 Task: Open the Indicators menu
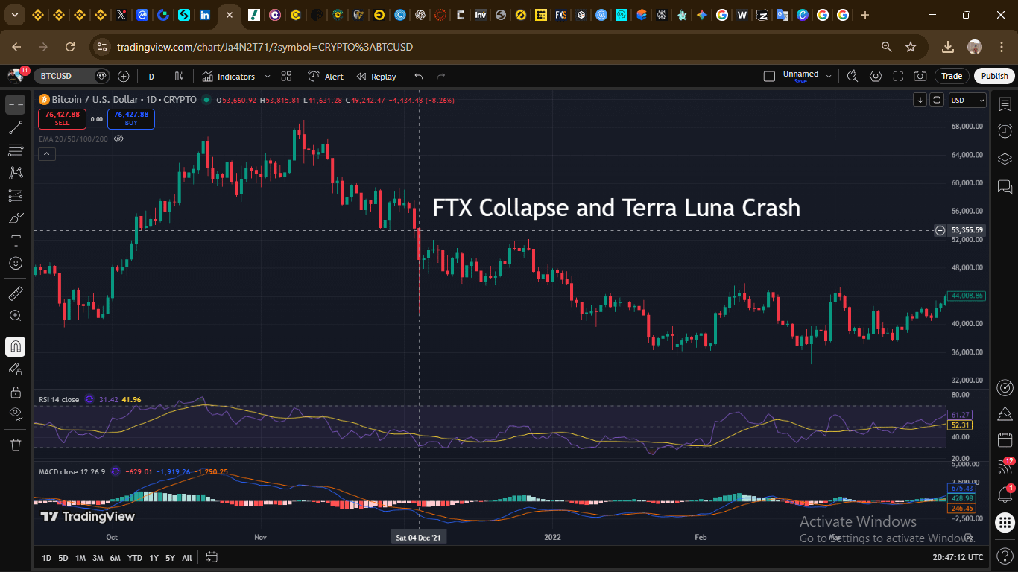pos(228,76)
